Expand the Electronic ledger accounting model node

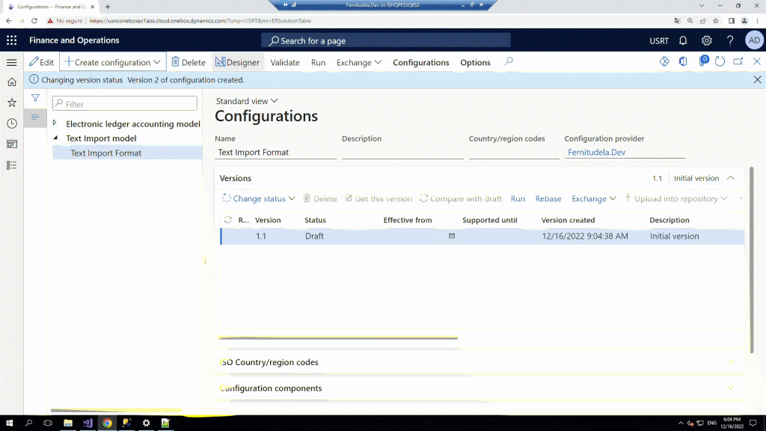(x=55, y=123)
